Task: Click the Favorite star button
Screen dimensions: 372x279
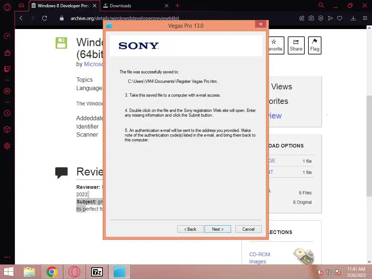Action: [x=276, y=45]
